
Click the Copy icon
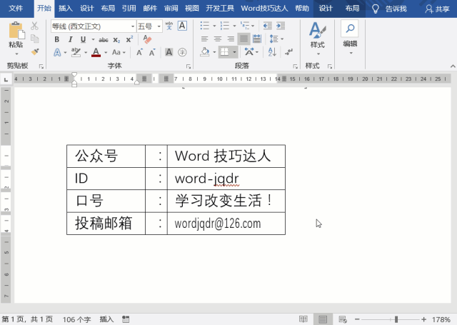click(35, 39)
